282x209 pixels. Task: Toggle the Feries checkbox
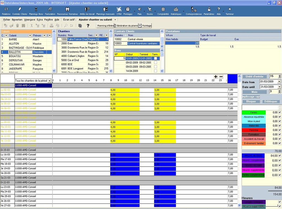tap(280, 113)
